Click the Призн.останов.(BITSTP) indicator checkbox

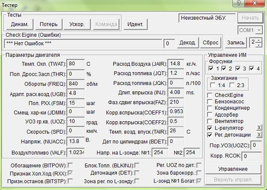point(70,181)
